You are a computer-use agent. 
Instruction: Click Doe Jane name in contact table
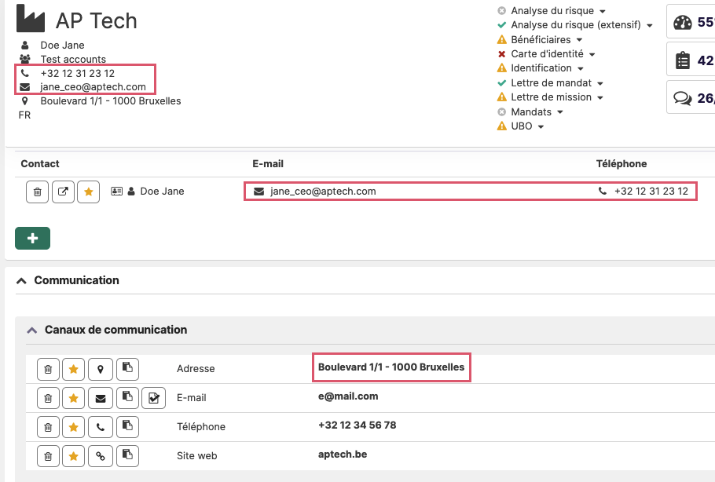click(162, 192)
